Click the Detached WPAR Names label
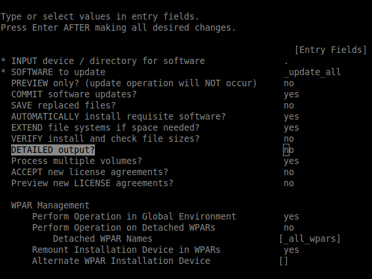372x279 pixels. (x=103, y=239)
